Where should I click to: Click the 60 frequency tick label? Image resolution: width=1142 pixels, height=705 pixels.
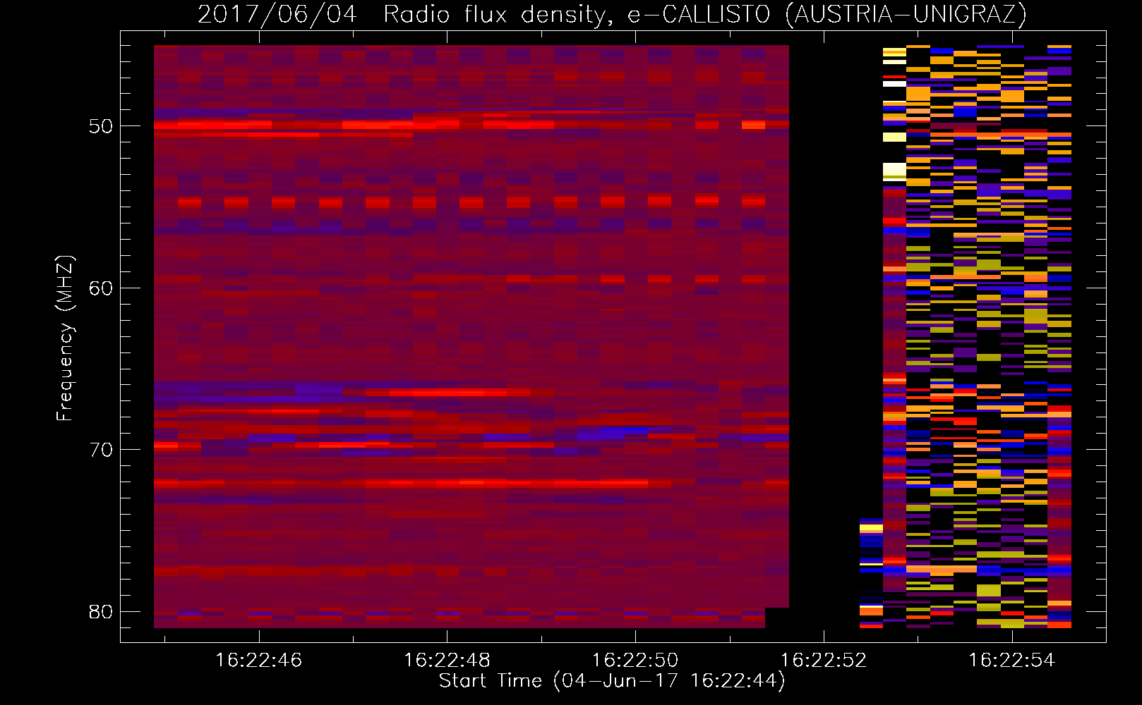point(101,288)
